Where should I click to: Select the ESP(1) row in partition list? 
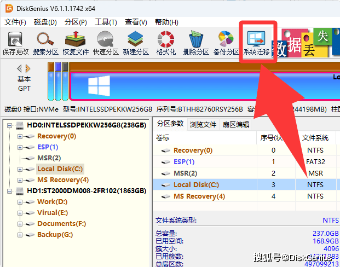click(185, 162)
